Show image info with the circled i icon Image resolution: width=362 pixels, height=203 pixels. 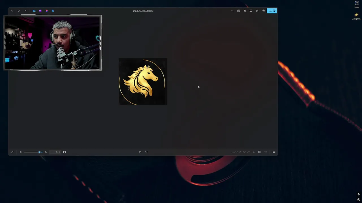click(x=259, y=152)
